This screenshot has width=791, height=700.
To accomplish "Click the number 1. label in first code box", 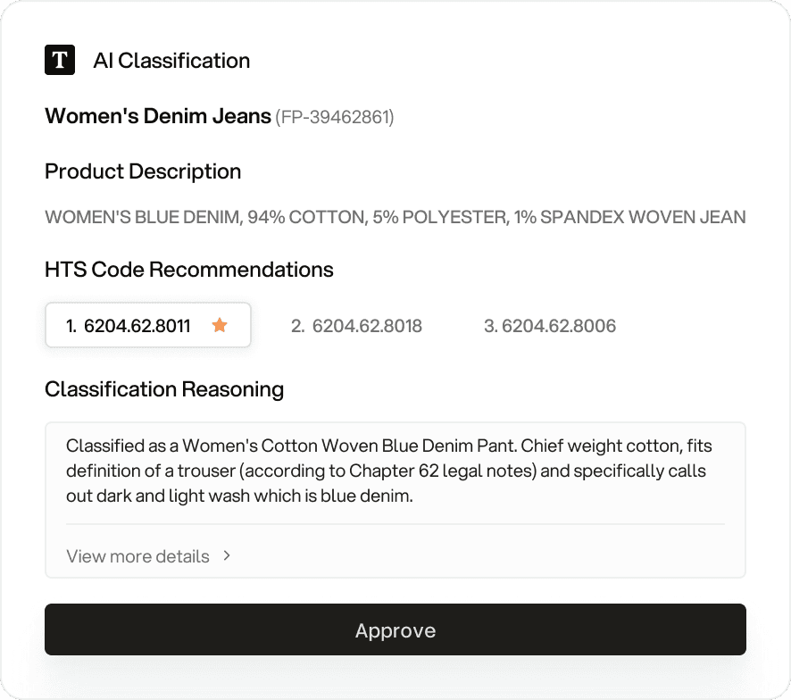I will [x=71, y=326].
